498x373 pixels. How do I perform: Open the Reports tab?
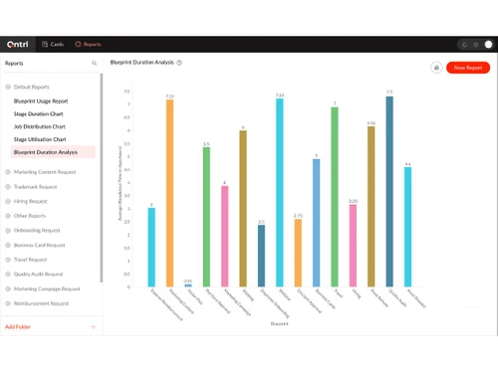tap(88, 44)
